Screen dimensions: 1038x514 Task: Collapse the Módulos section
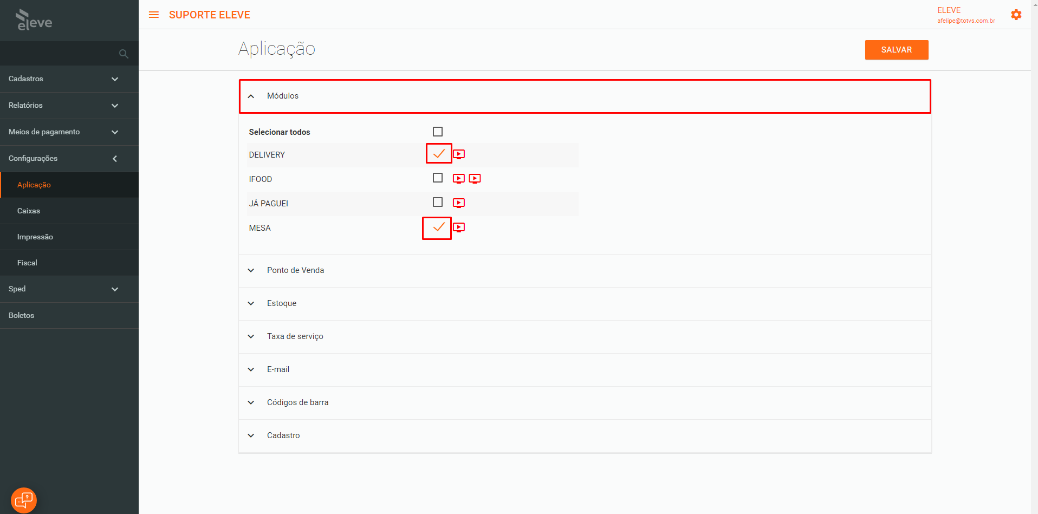click(585, 96)
